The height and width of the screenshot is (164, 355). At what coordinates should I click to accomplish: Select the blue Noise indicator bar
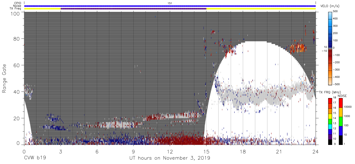pyautogui.click(x=170, y=6)
